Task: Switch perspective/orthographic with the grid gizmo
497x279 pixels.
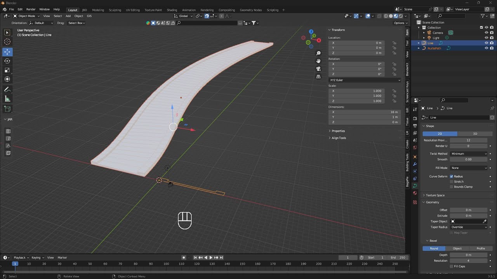Action: tap(318, 77)
